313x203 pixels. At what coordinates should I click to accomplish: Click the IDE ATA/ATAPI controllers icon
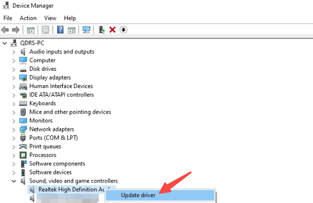click(23, 95)
